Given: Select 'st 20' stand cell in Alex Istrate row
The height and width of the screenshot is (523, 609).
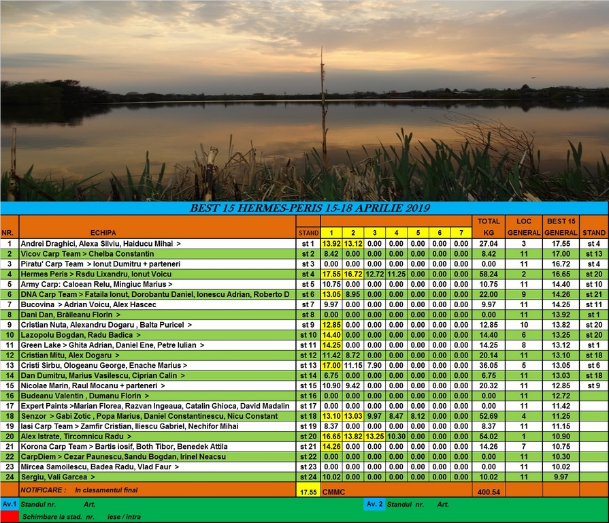Looking at the screenshot, I should pos(308,436).
